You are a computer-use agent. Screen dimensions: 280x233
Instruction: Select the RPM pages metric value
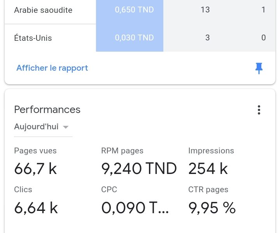point(139,169)
